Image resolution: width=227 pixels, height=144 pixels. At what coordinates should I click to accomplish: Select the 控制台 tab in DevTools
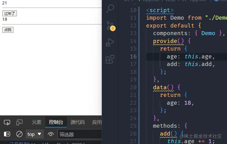(56, 122)
